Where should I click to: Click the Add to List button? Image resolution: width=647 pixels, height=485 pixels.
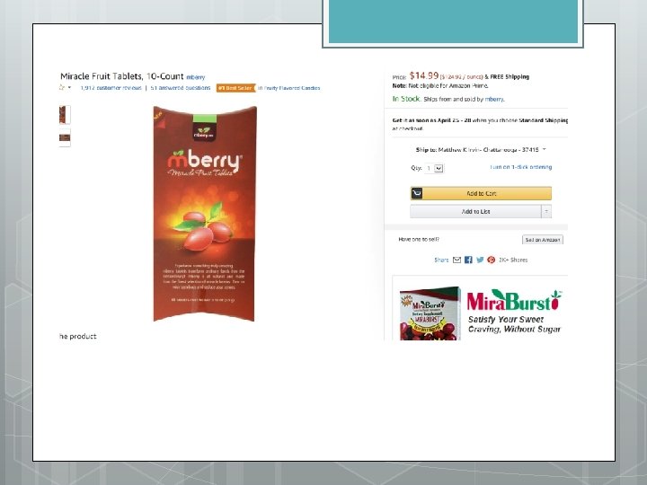coord(475,212)
